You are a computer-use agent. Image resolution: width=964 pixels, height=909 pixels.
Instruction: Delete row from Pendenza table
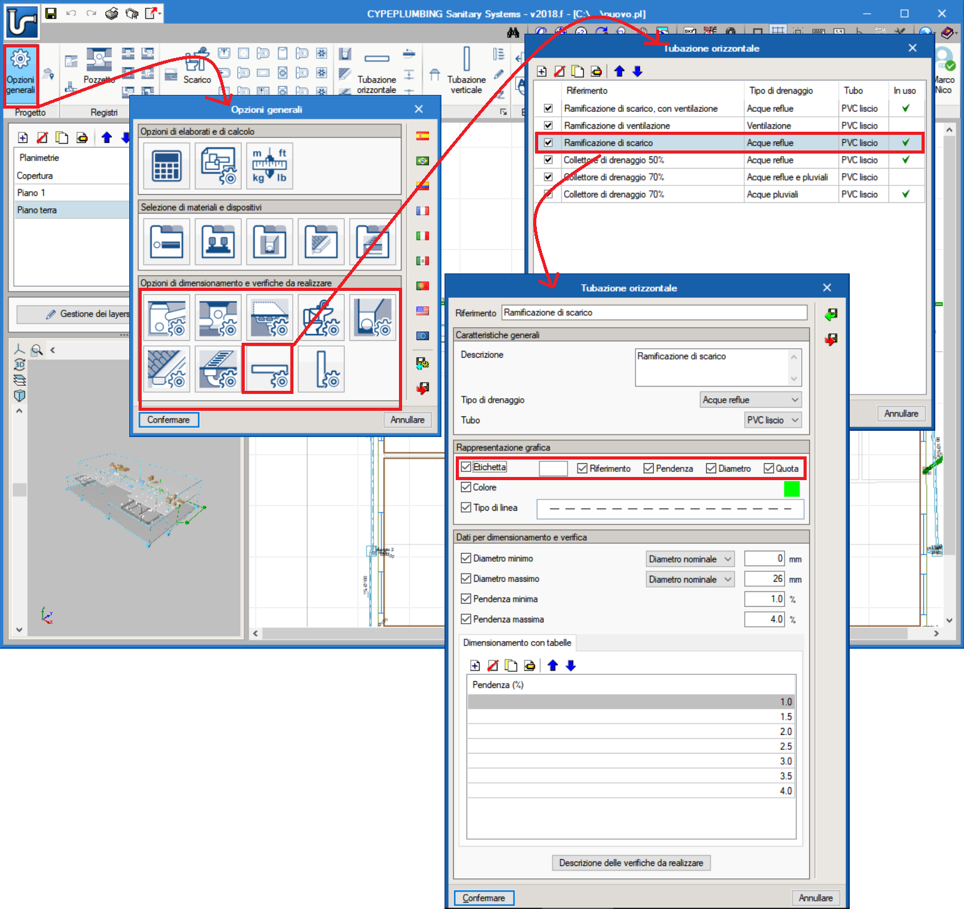(x=493, y=666)
